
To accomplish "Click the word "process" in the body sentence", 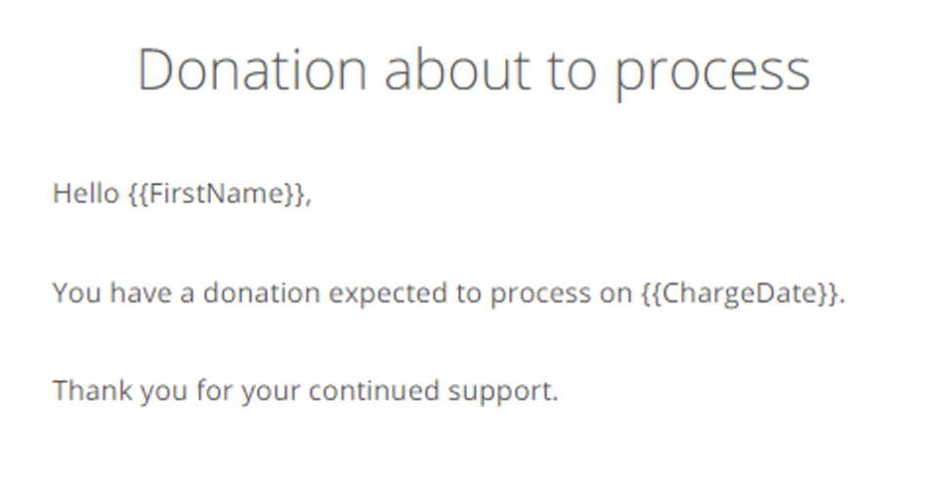I will coord(540,296).
